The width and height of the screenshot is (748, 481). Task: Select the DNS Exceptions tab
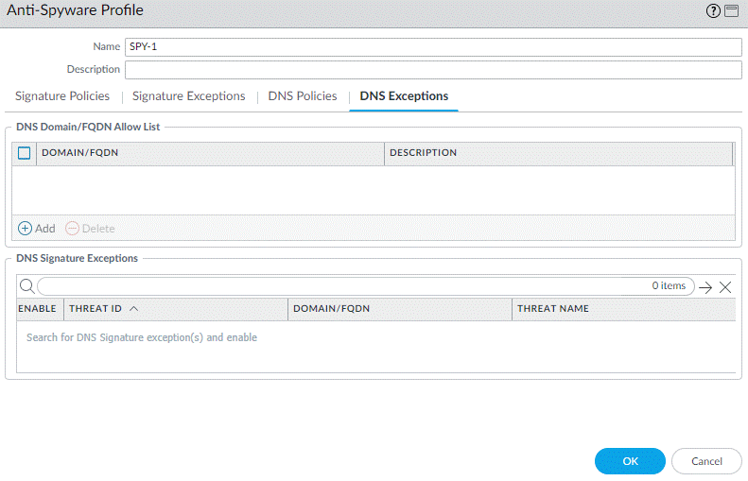click(x=404, y=96)
